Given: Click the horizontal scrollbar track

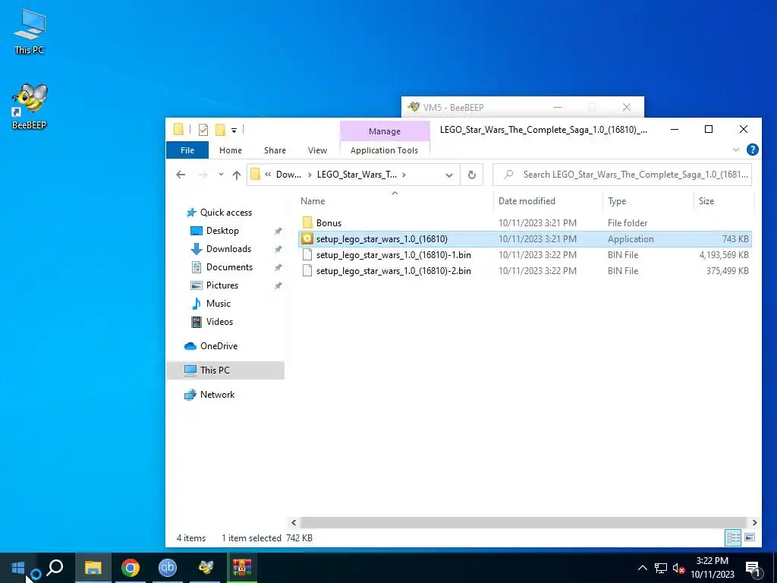Looking at the screenshot, I should pyautogui.click(x=523, y=522).
